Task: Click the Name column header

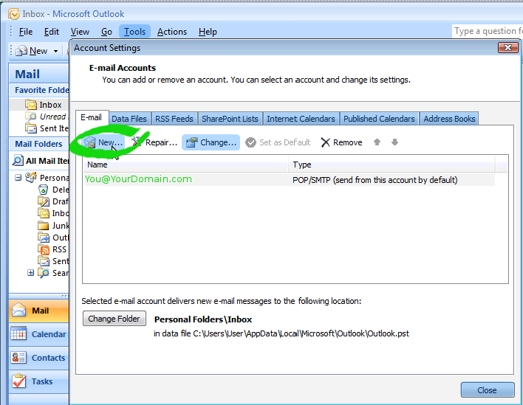Action: (186, 165)
